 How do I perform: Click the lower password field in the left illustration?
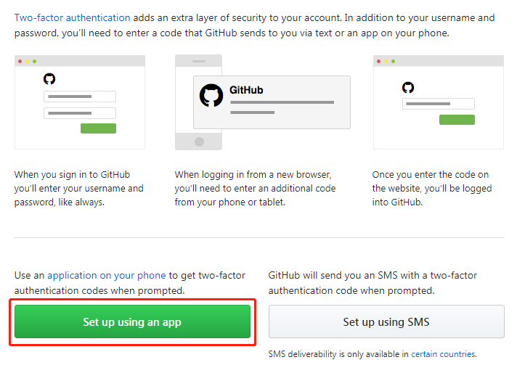(80, 113)
